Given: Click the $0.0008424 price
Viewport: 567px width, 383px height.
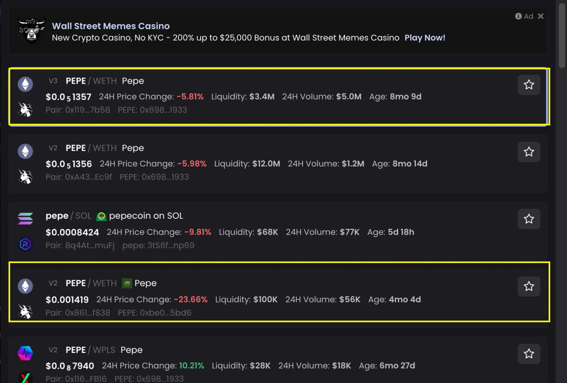Looking at the screenshot, I should [x=72, y=232].
